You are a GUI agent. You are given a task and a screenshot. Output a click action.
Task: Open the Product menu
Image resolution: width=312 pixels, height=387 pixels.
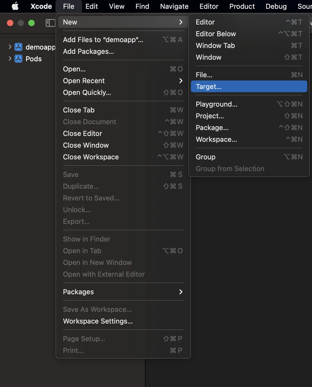(x=242, y=6)
